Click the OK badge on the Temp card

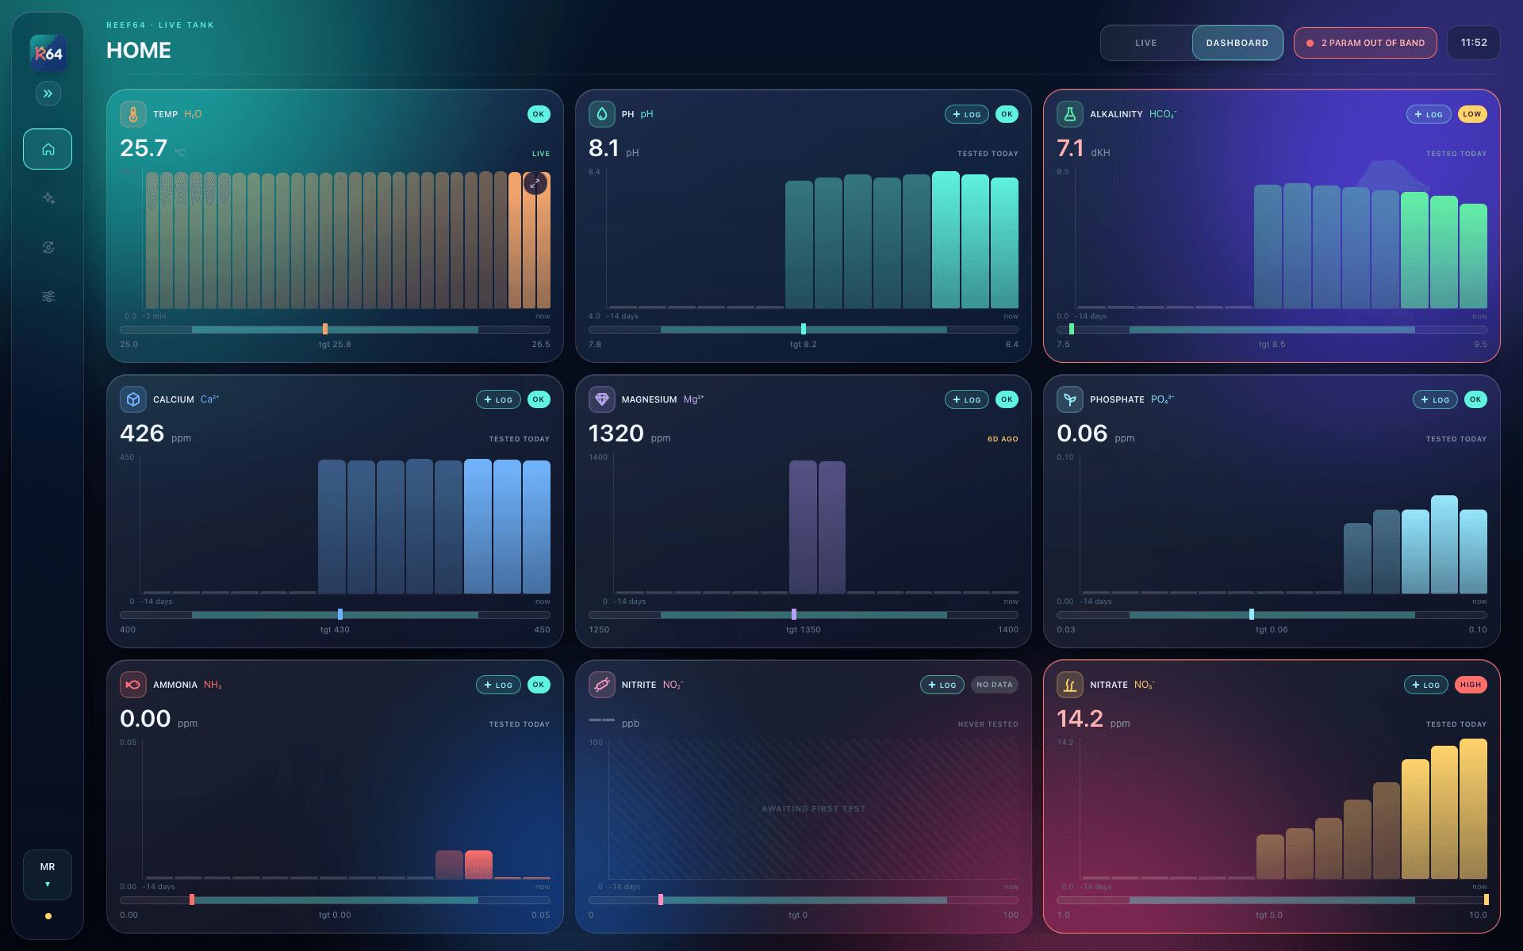(539, 114)
